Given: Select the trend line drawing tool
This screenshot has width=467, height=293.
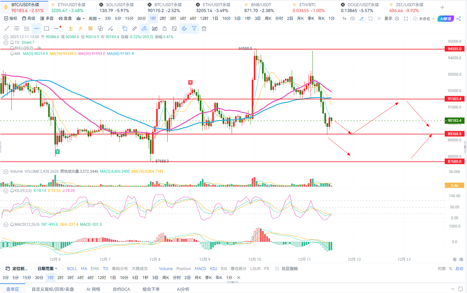Looking at the screenshot, I should (x=7, y=29).
